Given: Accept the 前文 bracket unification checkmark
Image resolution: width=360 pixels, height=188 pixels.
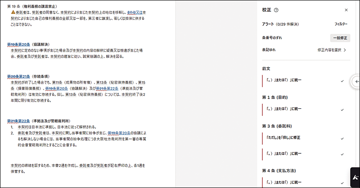Looking at the screenshot, I should (342, 81).
